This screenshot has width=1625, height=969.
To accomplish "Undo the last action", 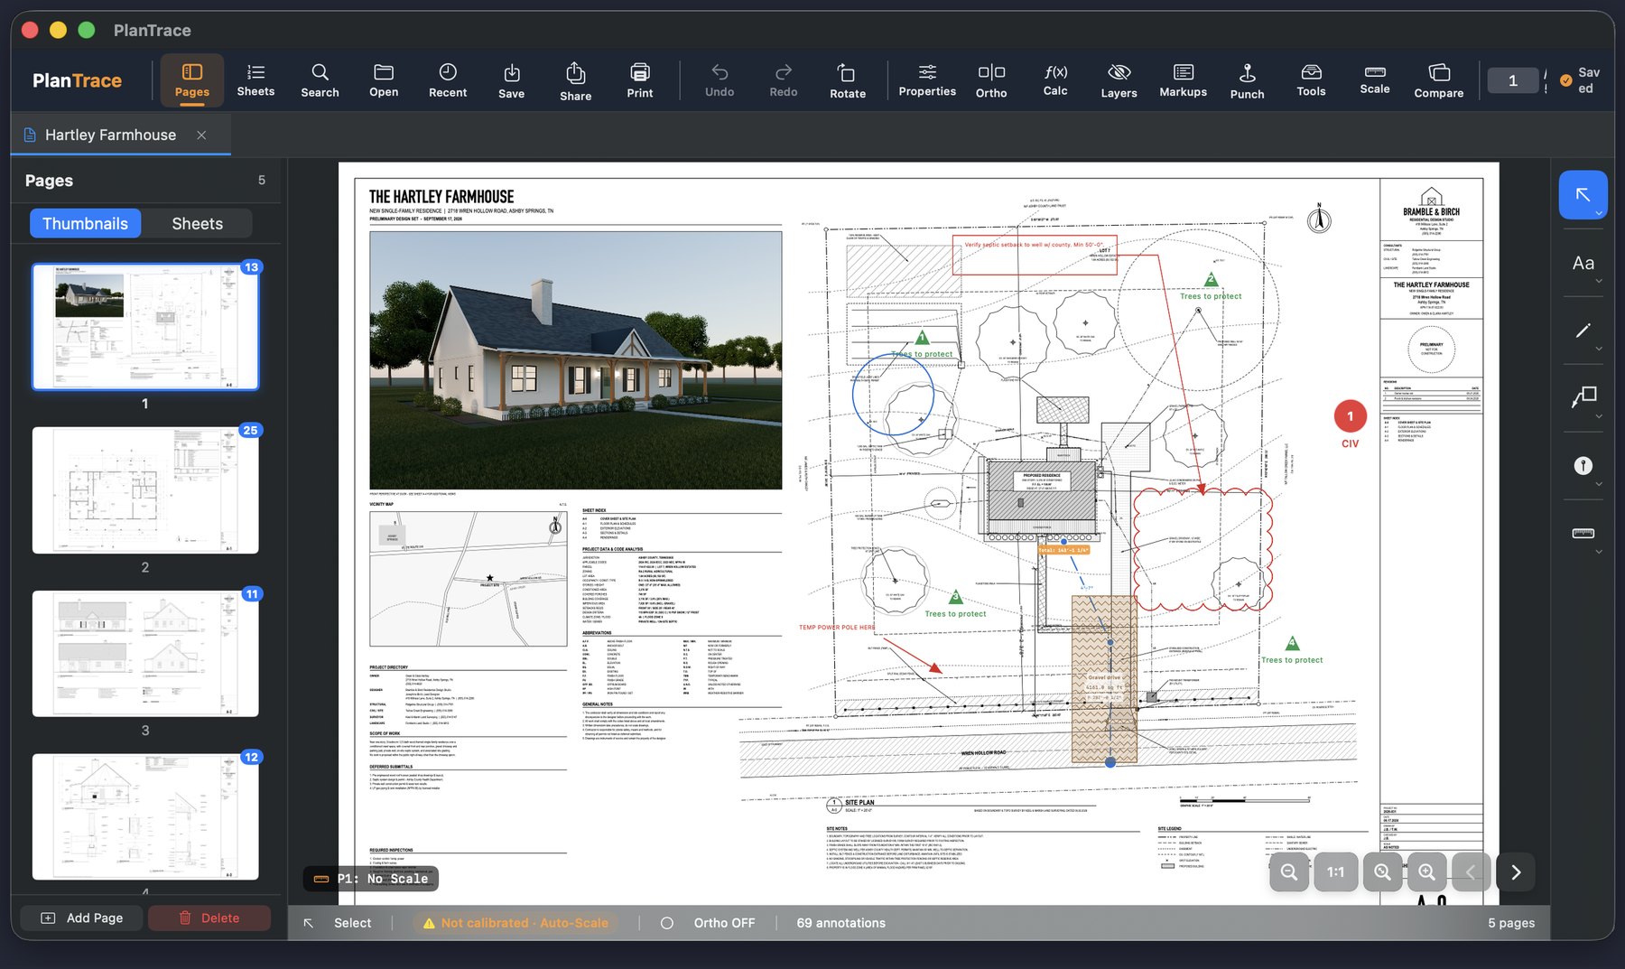I will click(720, 80).
